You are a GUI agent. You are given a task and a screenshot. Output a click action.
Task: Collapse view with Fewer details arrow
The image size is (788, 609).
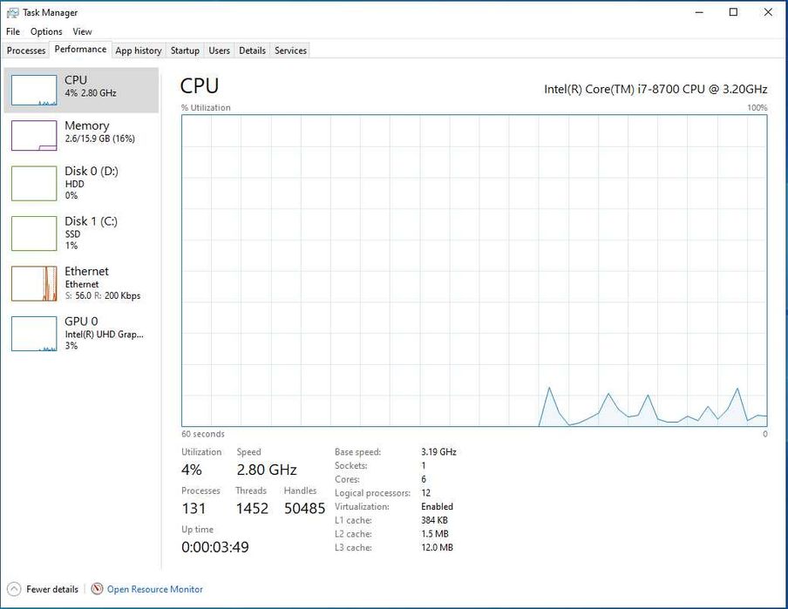tap(15, 589)
